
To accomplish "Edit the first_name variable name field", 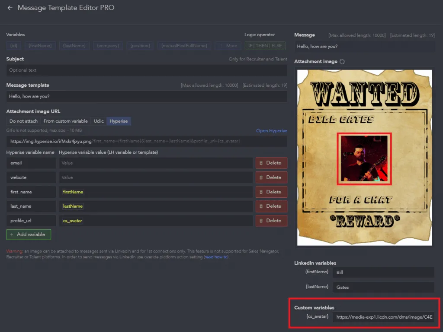I will 31,192.
